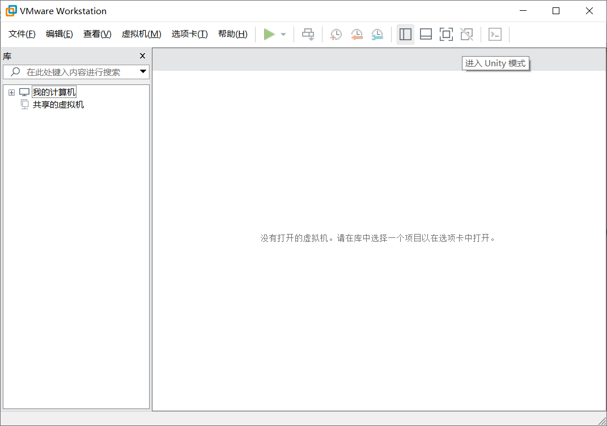Close the VMware Workstation window
The height and width of the screenshot is (426, 607).
[589, 11]
